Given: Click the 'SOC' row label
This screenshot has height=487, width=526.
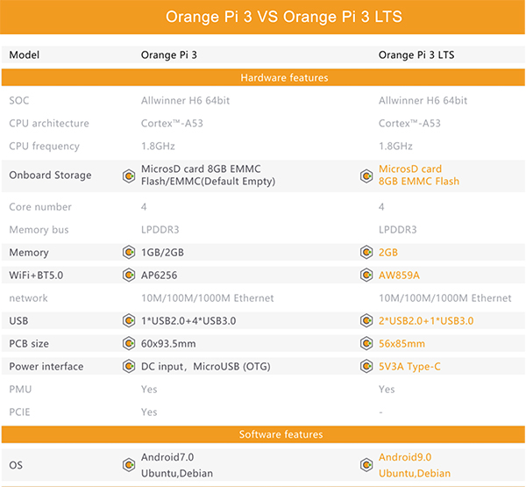Looking at the screenshot, I should pyautogui.click(x=19, y=100).
